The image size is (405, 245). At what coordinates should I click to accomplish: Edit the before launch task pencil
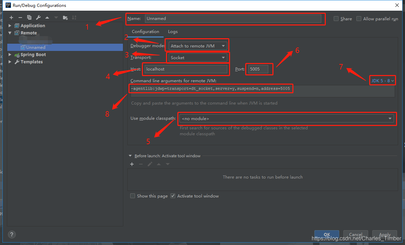pos(150,164)
